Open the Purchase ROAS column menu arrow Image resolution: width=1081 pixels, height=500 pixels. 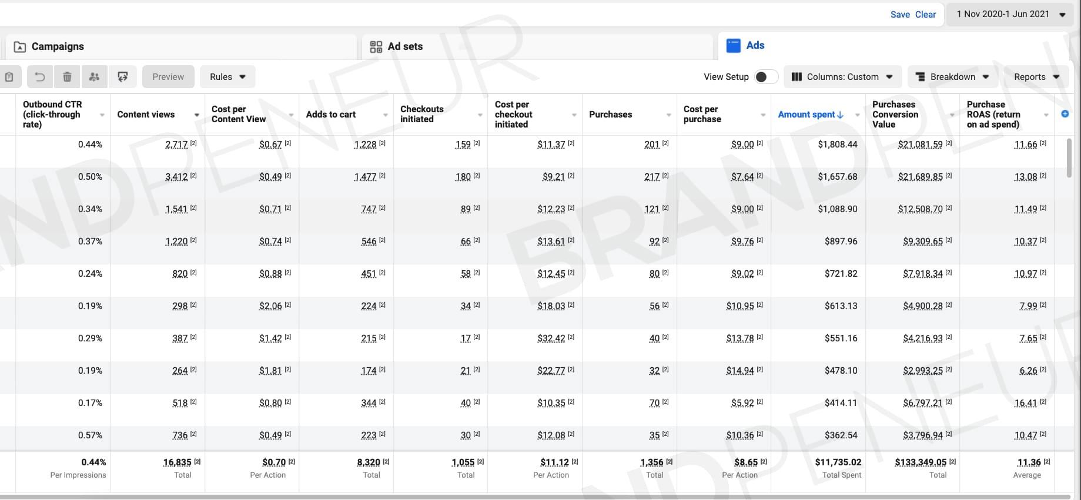point(1046,115)
